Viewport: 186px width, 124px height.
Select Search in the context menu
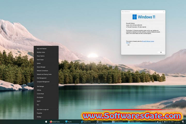[x=46, y=101]
